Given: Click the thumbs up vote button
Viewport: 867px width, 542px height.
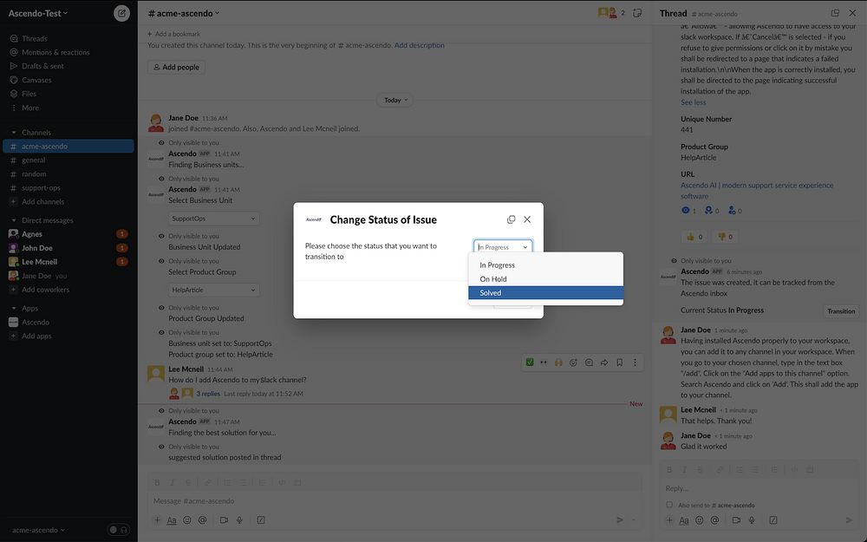Looking at the screenshot, I should click(x=694, y=237).
